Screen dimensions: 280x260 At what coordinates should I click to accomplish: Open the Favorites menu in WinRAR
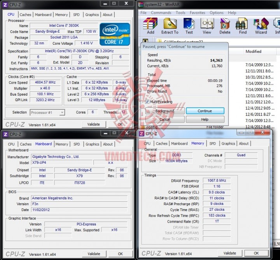197,13
